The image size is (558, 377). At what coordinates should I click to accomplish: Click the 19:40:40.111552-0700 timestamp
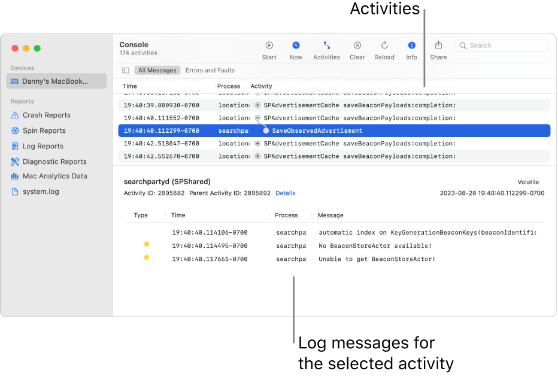coord(162,118)
